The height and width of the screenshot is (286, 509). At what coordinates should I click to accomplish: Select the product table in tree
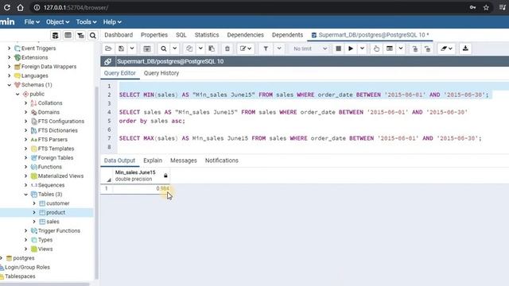(56, 213)
